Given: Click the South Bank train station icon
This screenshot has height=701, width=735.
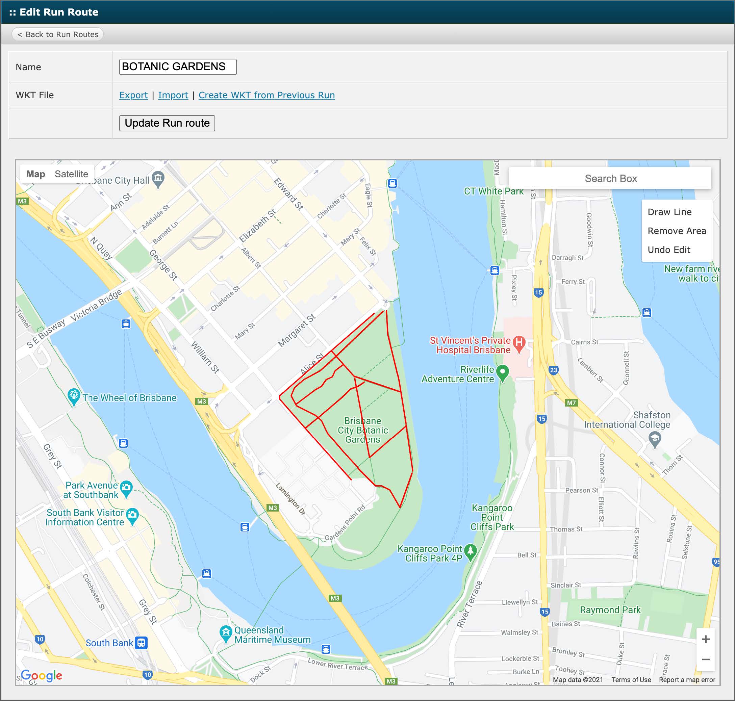Looking at the screenshot, I should pos(141,643).
